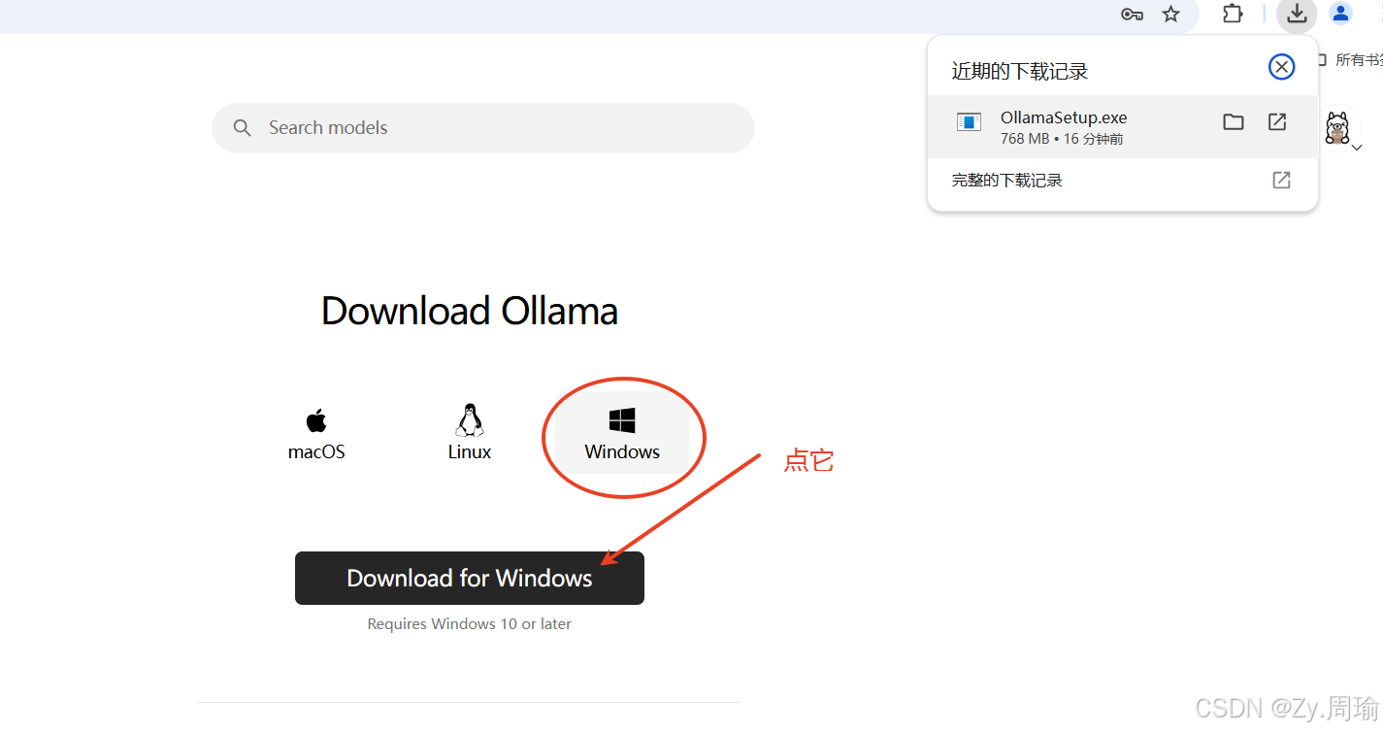Image resolution: width=1383 pixels, height=733 pixels.
Task: Click the recent downloads popup title
Action: 1019,71
